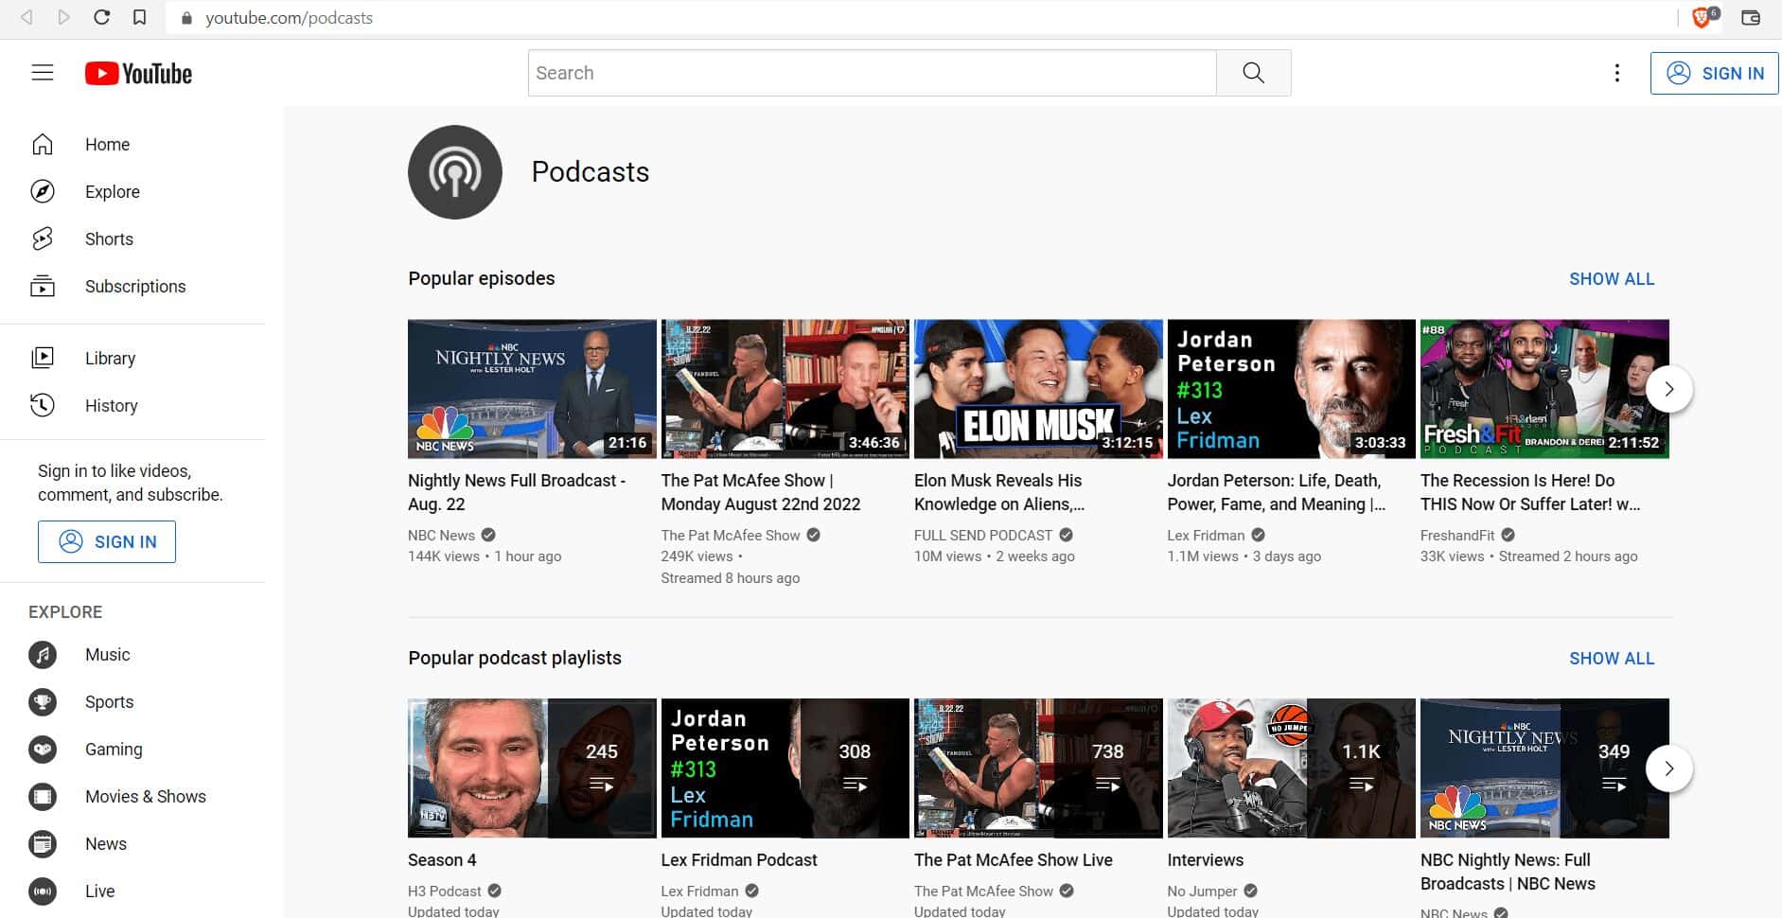Open title 'Jordan Peterson: Life, Death, Power, Fame'
Viewport: 1782px width, 918px height.
pos(1276,492)
